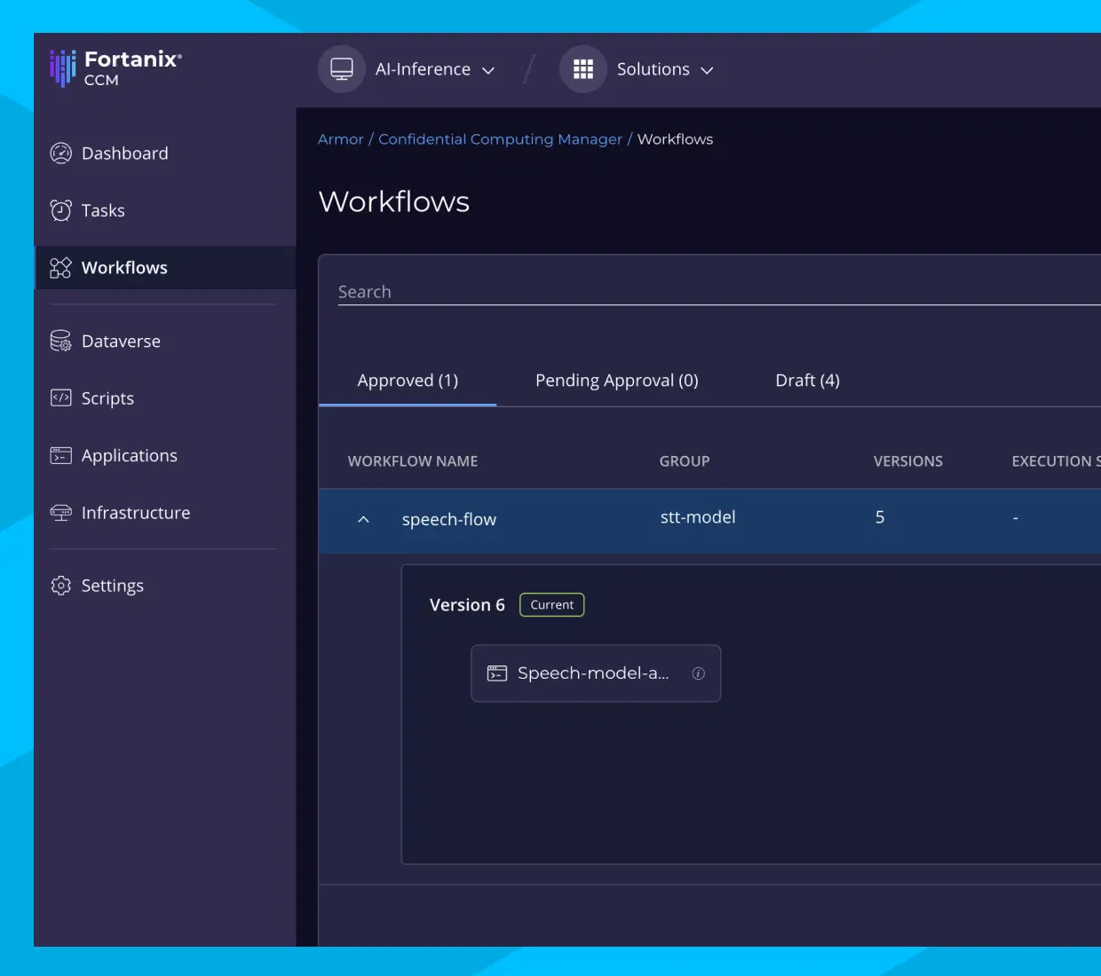Viewport: 1101px width, 976px height.
Task: Click the Settings gear icon
Action: point(60,586)
